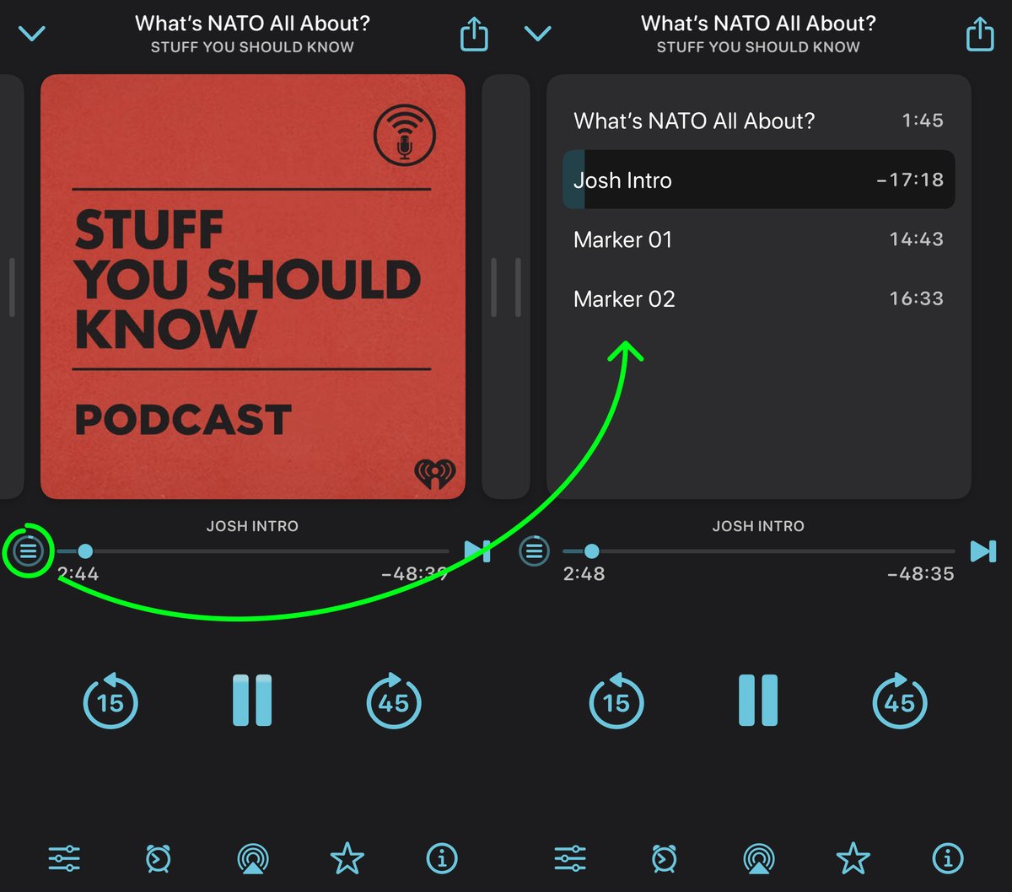This screenshot has width=1012, height=892.
Task: Select the 'What's NATO All About?' chapter row
Action: (758, 121)
